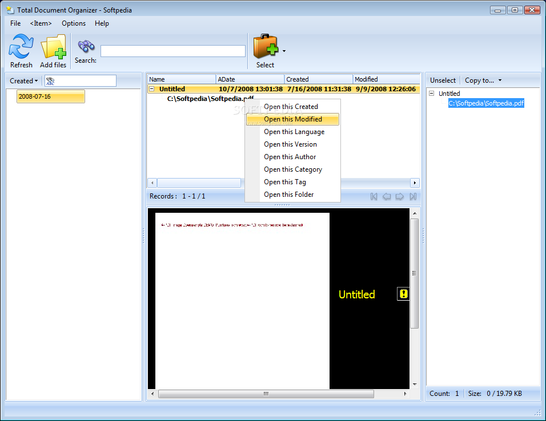Click the preview horizontal scrollbar thumb
This screenshot has width=546, height=421.
pos(266,394)
